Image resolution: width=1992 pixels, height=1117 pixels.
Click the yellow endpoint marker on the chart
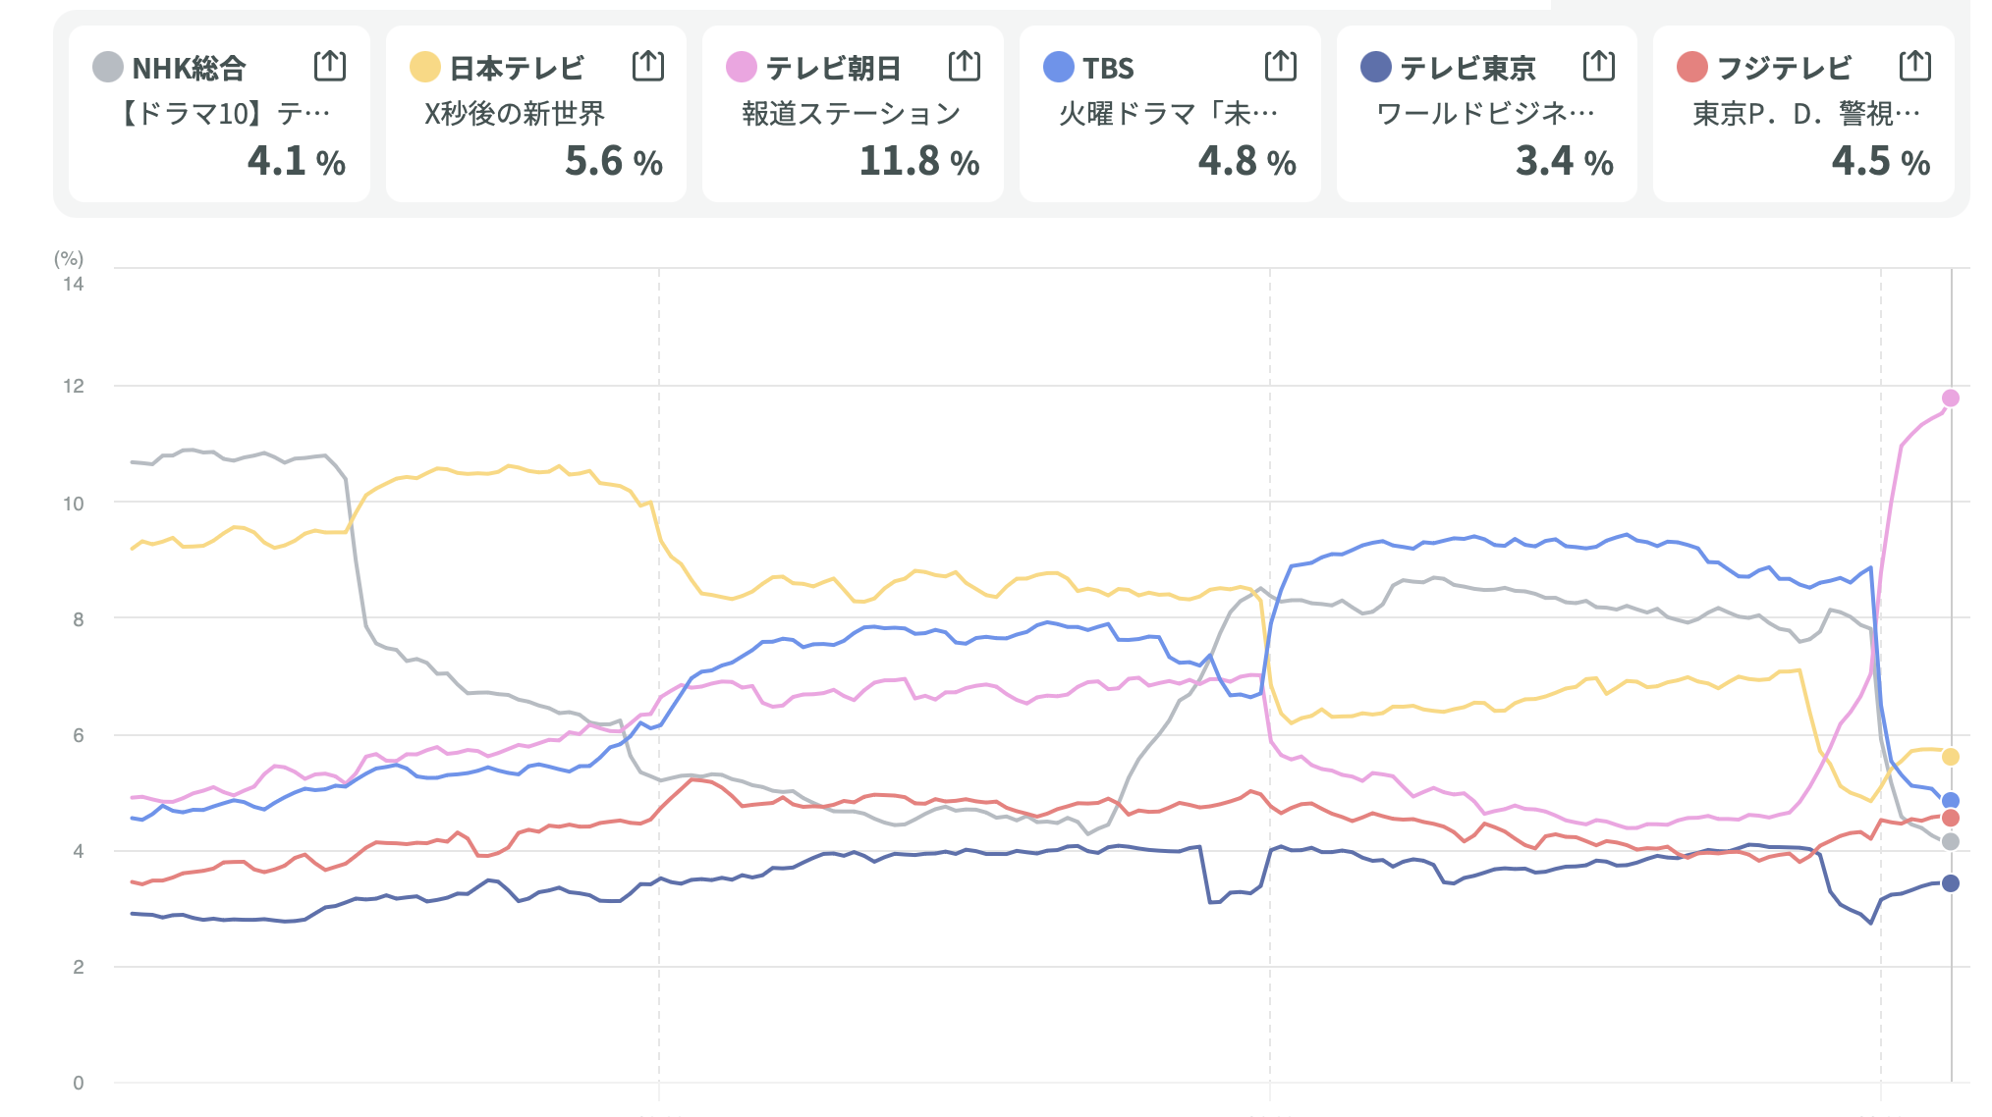tap(1950, 757)
